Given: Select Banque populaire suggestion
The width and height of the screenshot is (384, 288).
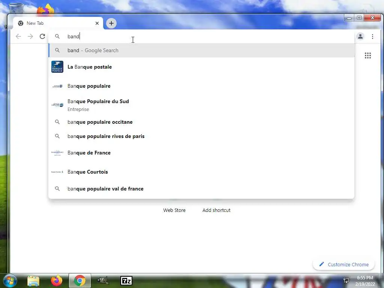Looking at the screenshot, I should 201,86.
